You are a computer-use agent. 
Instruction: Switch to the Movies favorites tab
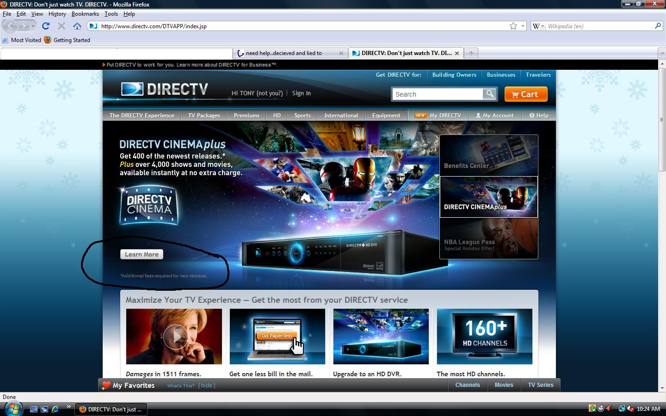click(x=504, y=385)
